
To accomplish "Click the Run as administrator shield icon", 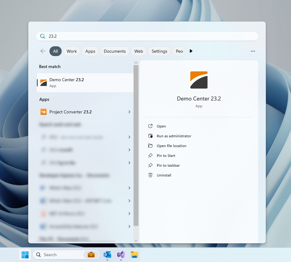I will click(x=150, y=136).
